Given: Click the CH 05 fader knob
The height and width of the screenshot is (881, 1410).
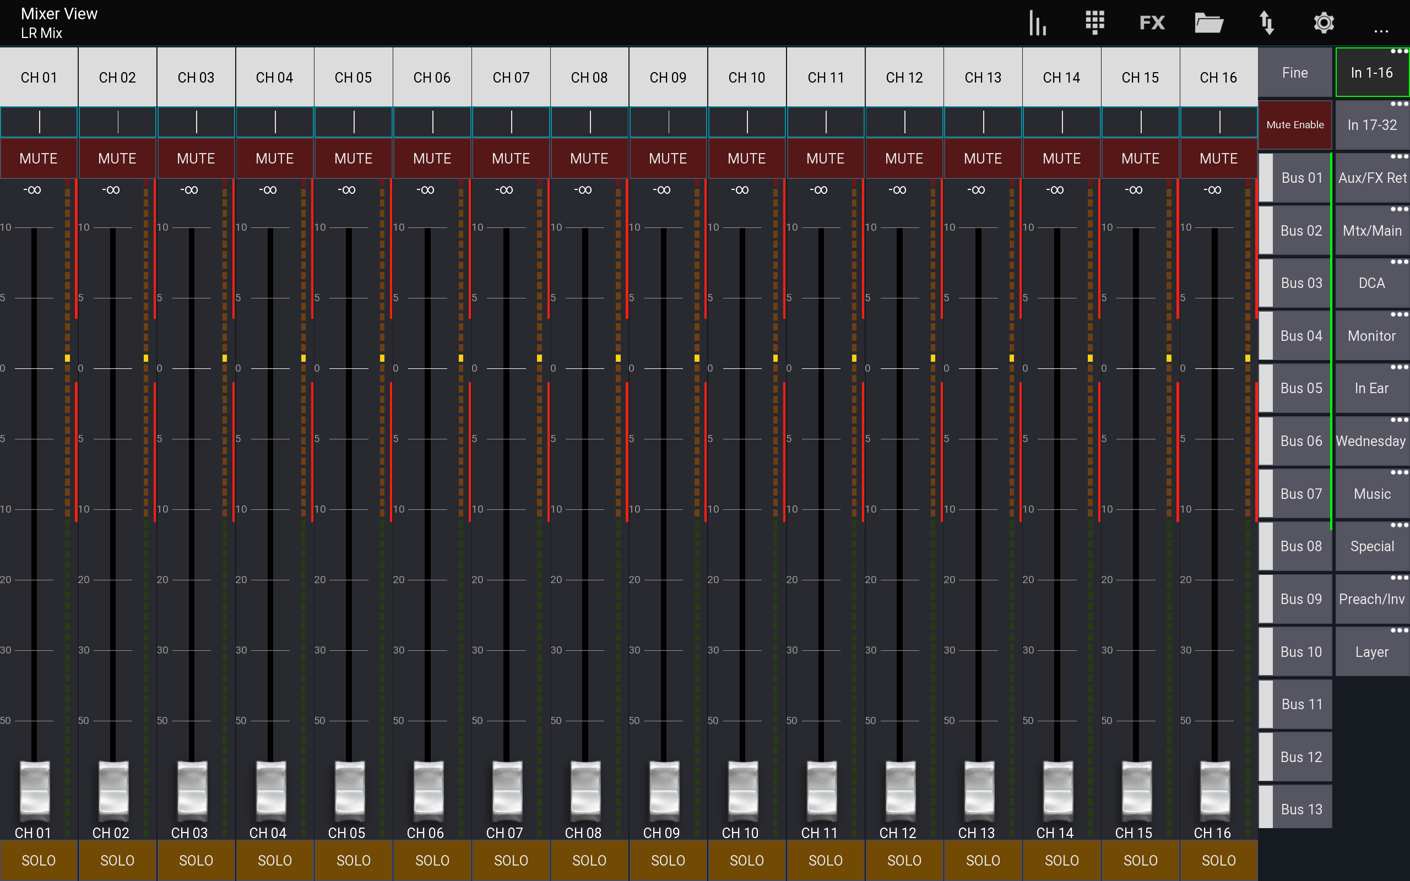Looking at the screenshot, I should pyautogui.click(x=350, y=791).
